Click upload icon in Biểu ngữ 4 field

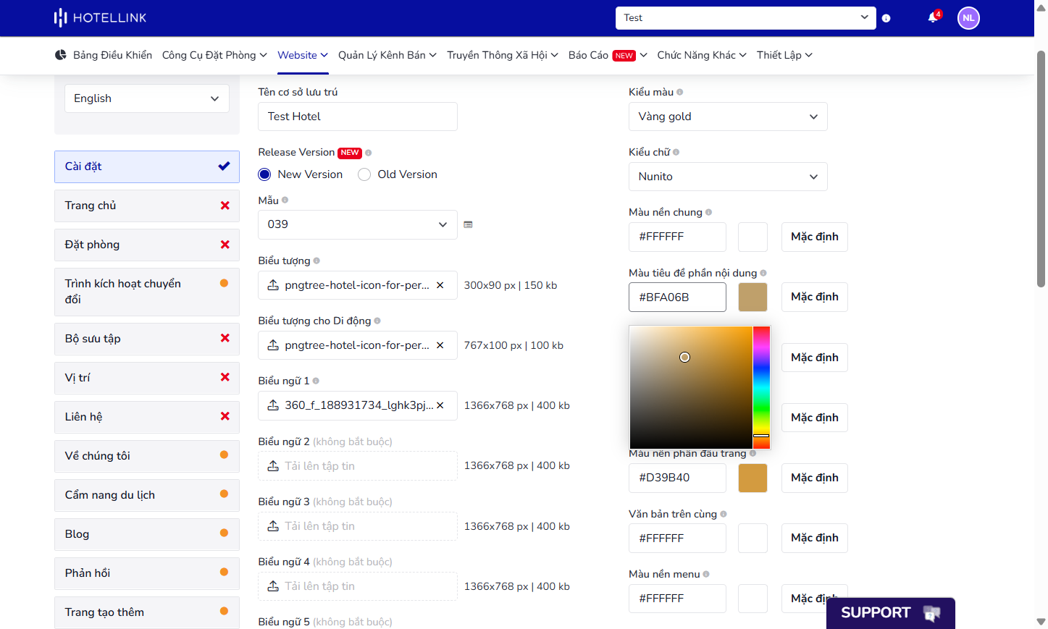[273, 586]
